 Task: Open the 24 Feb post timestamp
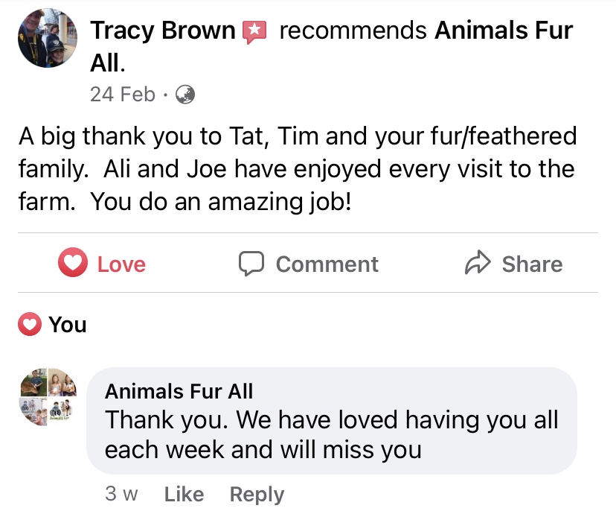[123, 95]
